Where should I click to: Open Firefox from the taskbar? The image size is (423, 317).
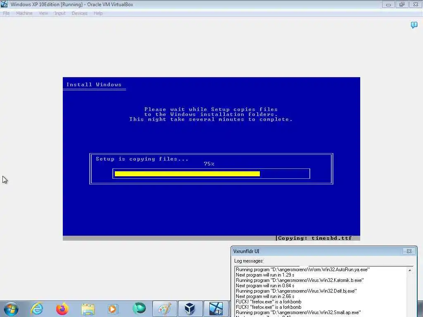62,309
